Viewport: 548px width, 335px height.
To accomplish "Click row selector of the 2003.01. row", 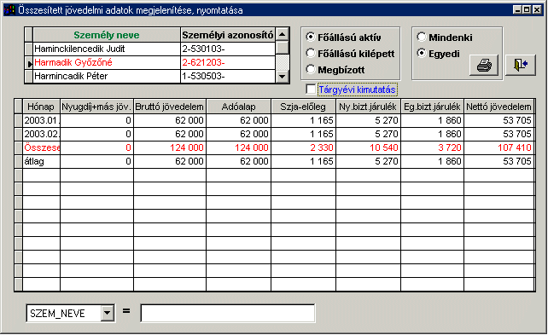I will pos(19,120).
